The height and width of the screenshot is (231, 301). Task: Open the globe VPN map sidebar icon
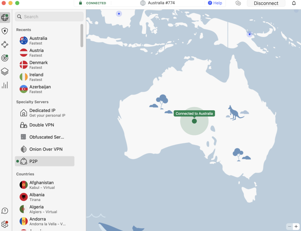5,17
